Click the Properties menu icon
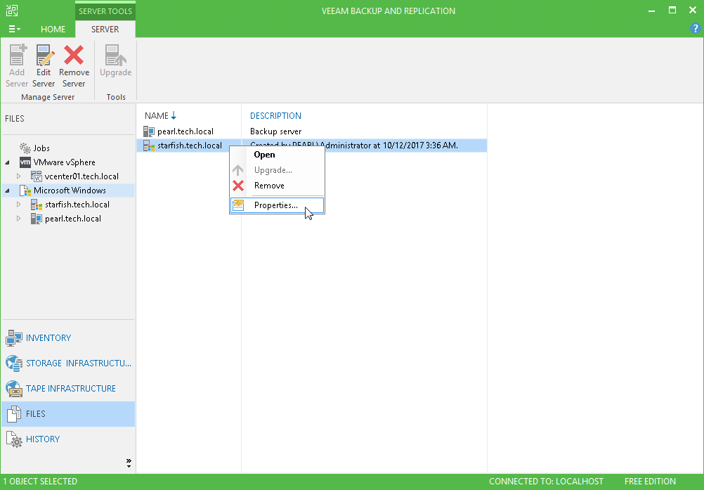 238,205
